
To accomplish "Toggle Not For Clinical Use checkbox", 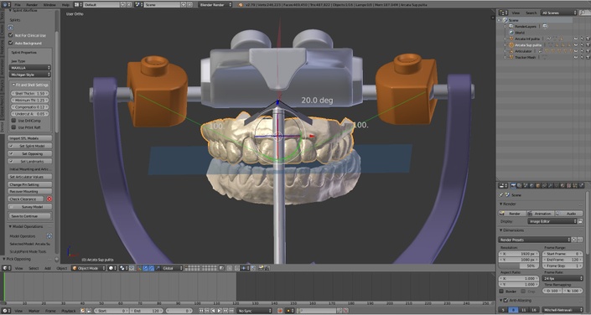I will pyautogui.click(x=11, y=35).
